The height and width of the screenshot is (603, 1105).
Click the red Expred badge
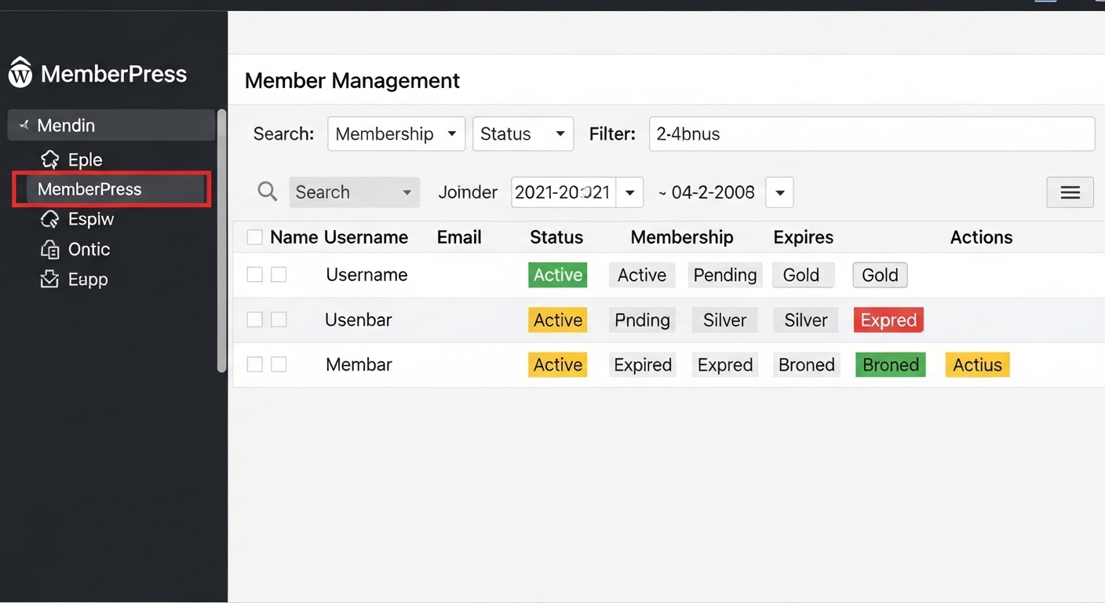point(888,320)
